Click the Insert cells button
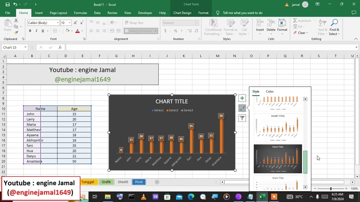Viewport: 360px width, 202px height. pyautogui.click(x=260, y=27)
